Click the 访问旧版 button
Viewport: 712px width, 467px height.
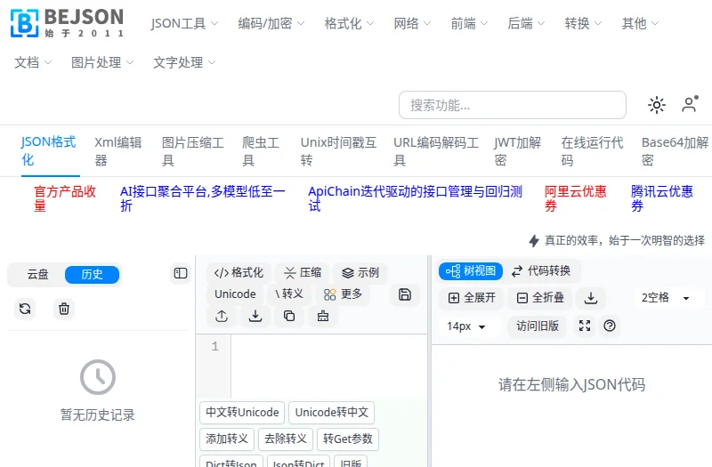click(x=538, y=326)
